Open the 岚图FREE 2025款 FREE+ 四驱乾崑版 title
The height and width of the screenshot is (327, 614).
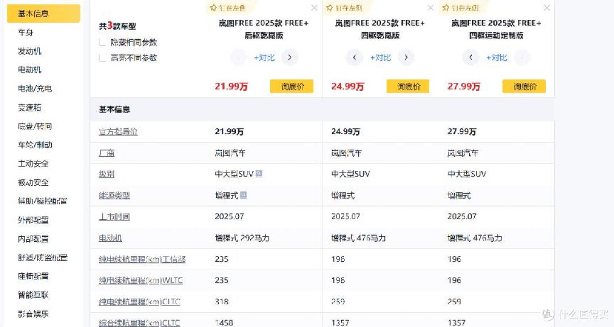coord(380,29)
